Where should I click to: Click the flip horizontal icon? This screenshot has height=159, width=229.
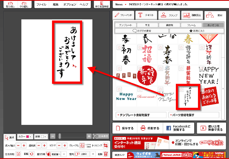click(18, 154)
